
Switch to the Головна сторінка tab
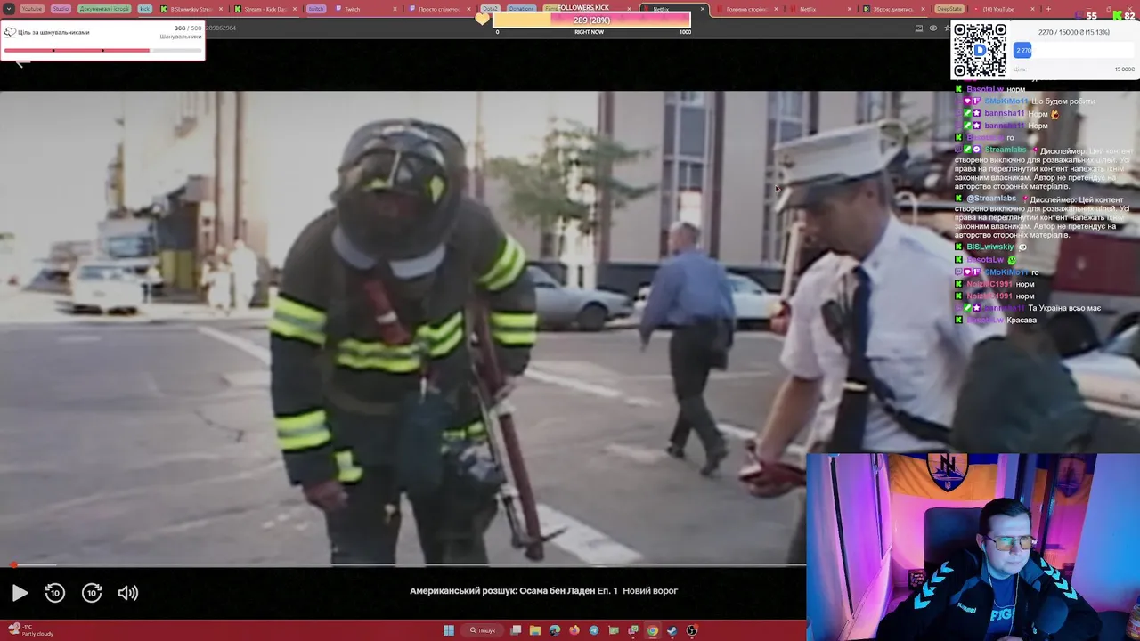pyautogui.click(x=745, y=9)
